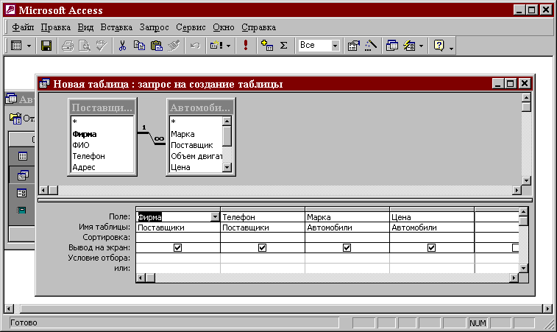This screenshot has height=332, width=557.
Task: Uncheck show checkbox for Телефон column
Action: click(262, 247)
